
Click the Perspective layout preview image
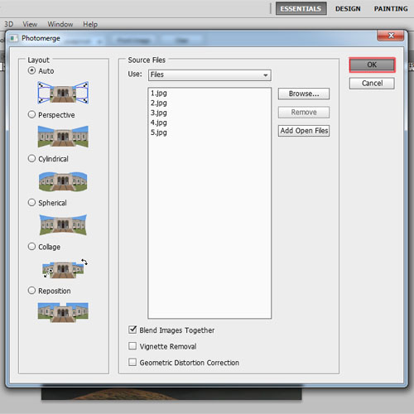point(63,137)
